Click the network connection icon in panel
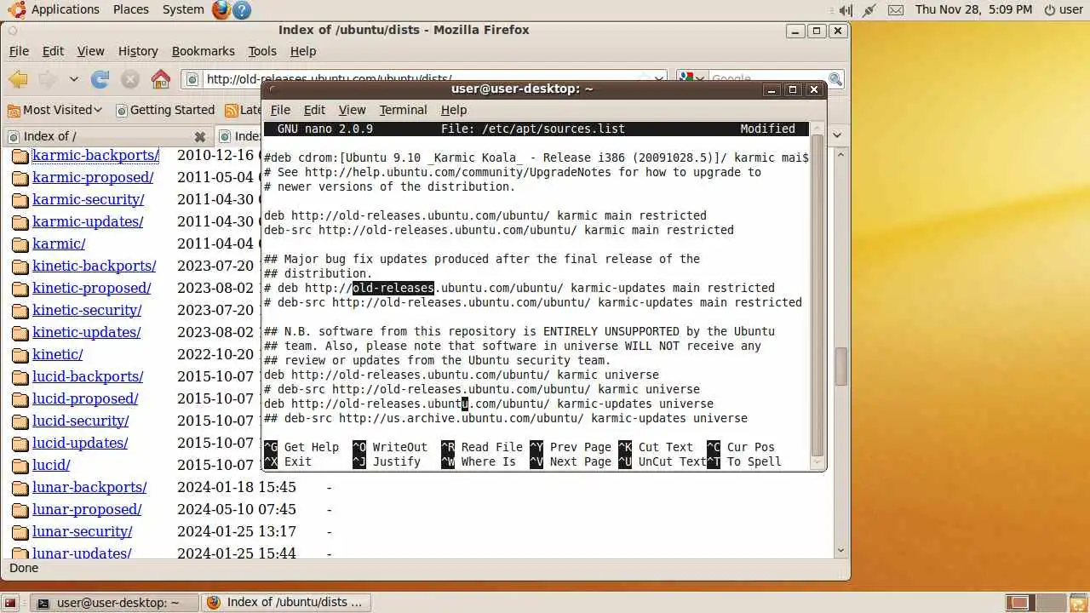This screenshot has height=613, width=1090. [869, 10]
